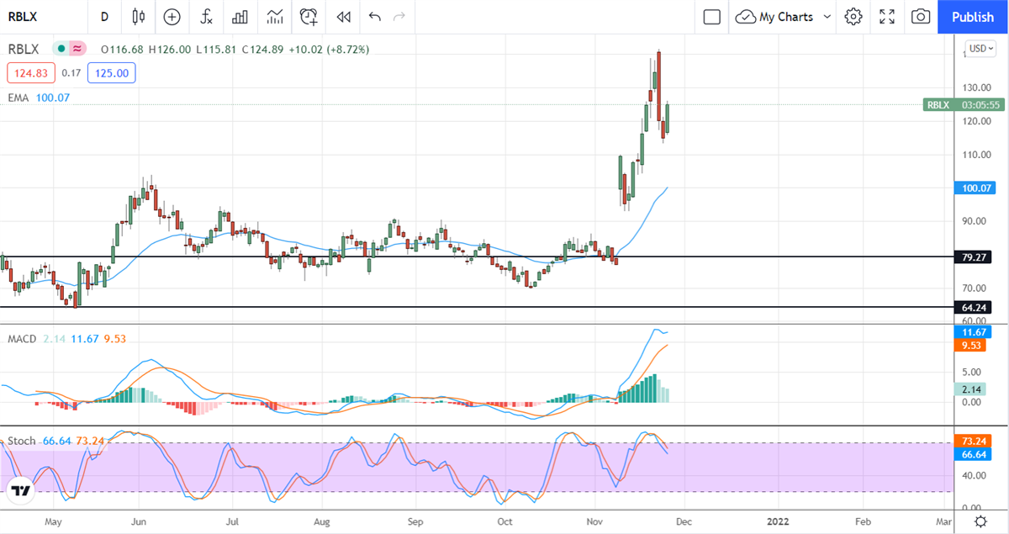1009x534 pixels.
Task: Change the USD currency dropdown
Action: click(980, 48)
